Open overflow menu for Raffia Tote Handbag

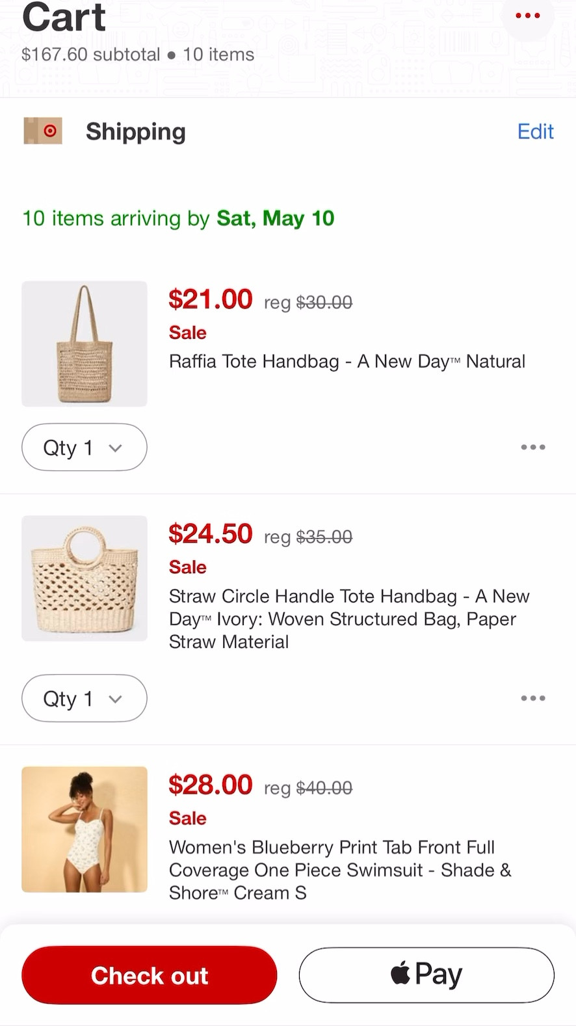tap(532, 447)
